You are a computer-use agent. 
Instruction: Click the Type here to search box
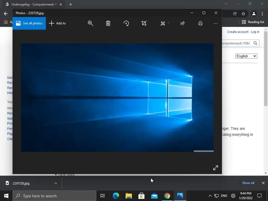54,196
